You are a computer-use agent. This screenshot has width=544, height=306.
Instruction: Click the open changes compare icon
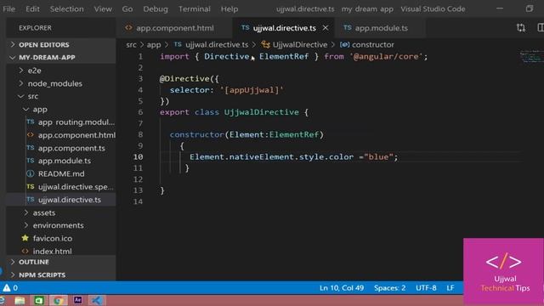click(521, 28)
